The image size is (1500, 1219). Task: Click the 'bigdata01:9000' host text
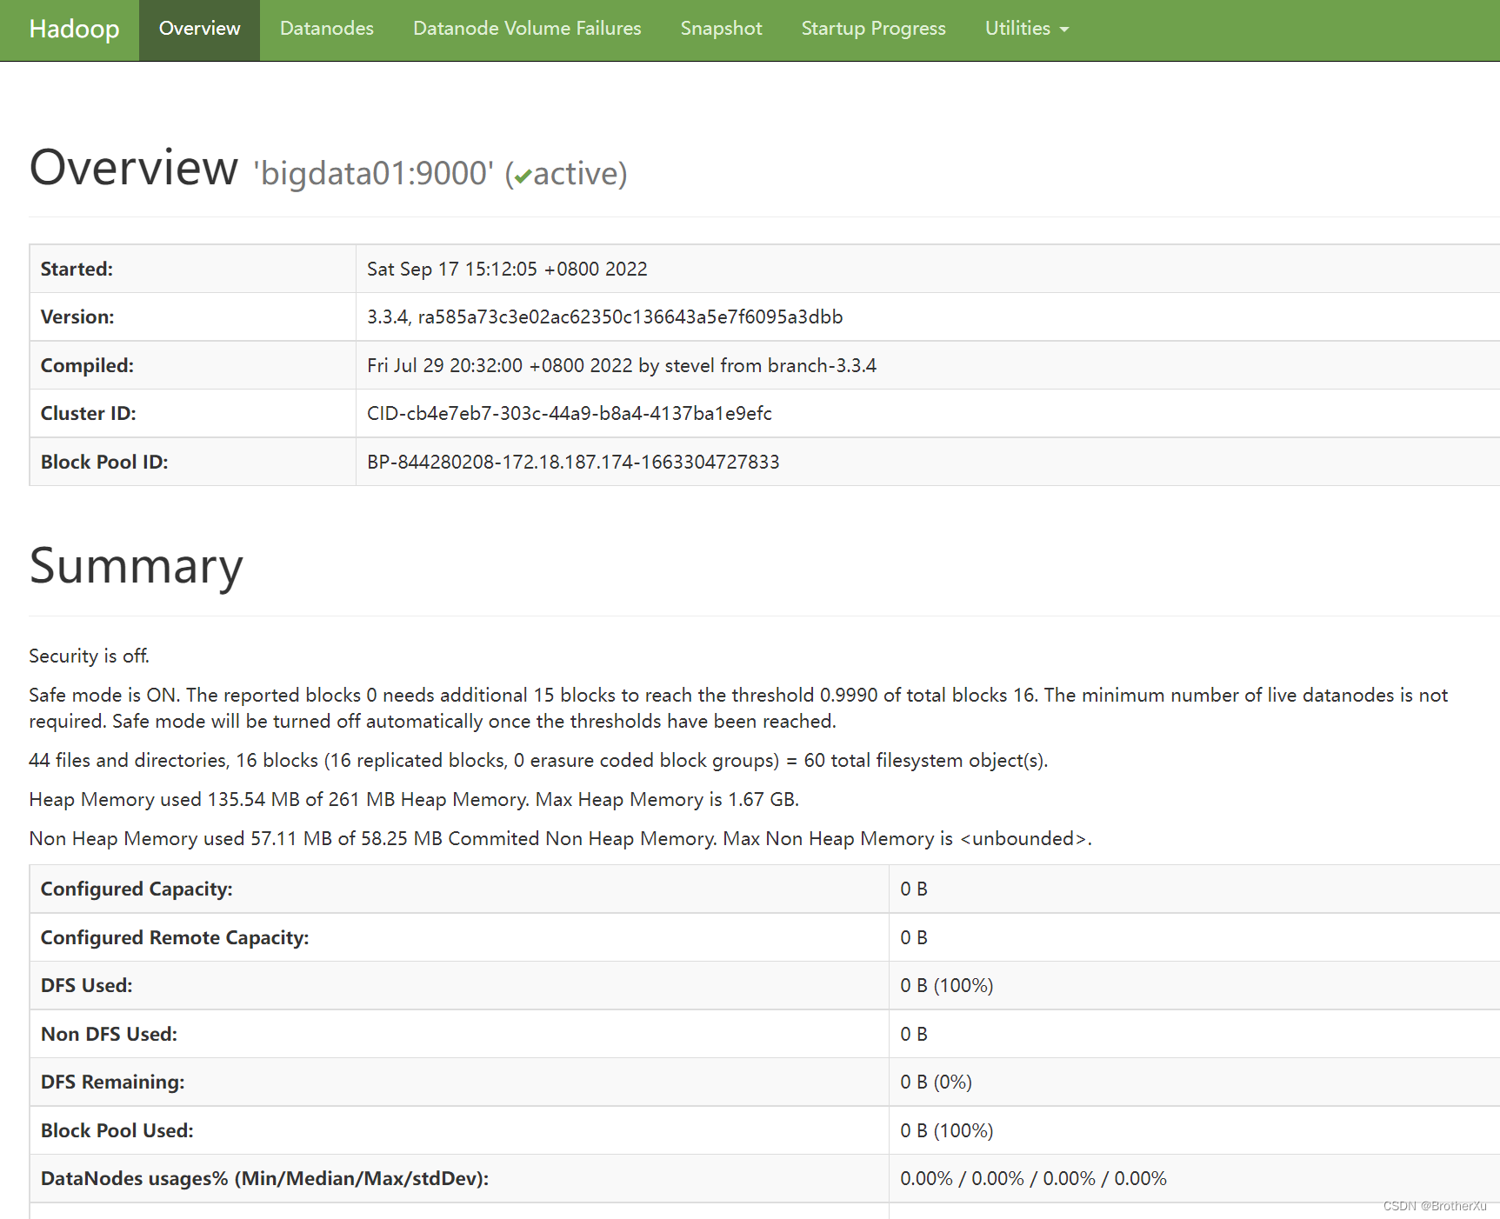[373, 173]
